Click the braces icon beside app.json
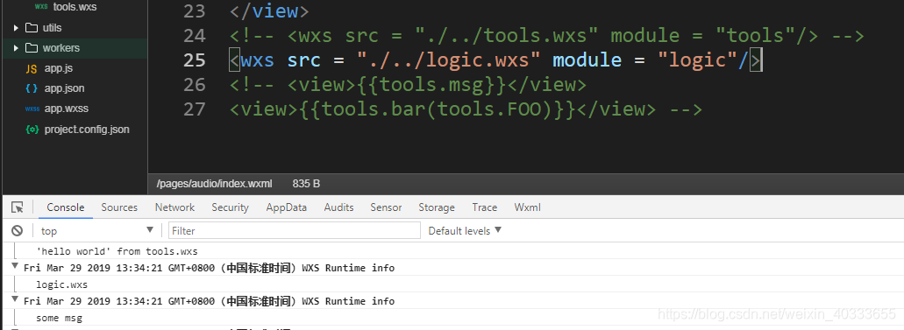Image resolution: width=904 pixels, height=330 pixels. coord(32,88)
